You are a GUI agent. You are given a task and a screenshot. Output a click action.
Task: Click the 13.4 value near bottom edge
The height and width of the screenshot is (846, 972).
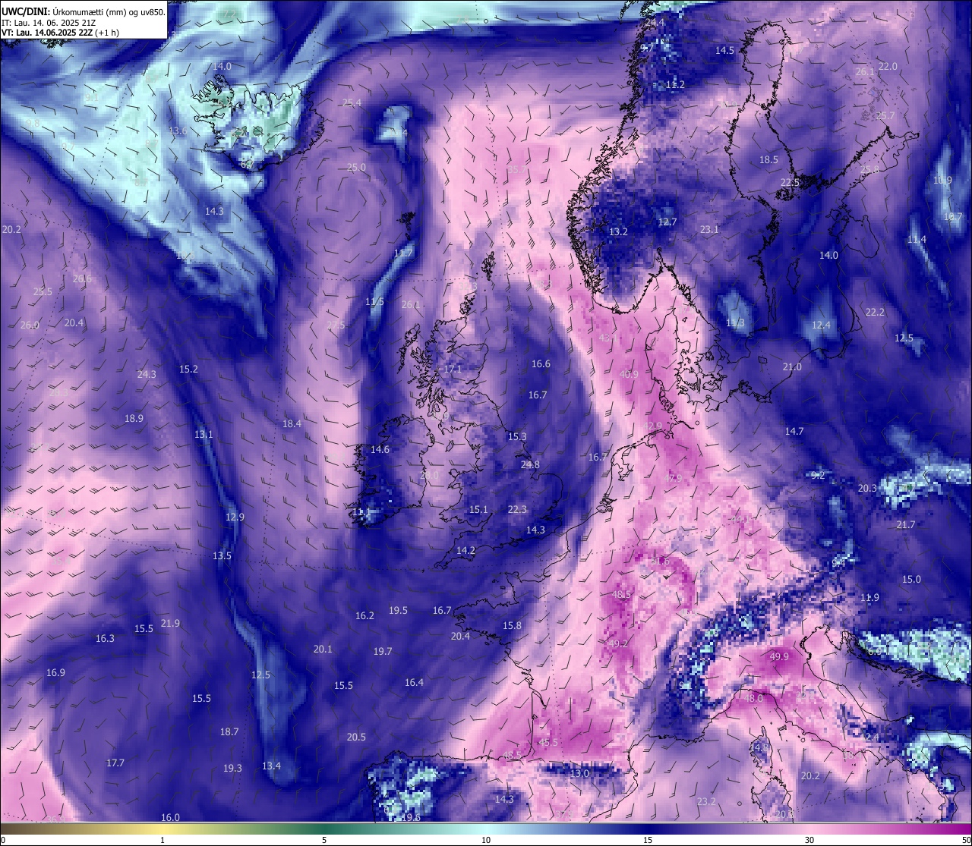pyautogui.click(x=271, y=766)
